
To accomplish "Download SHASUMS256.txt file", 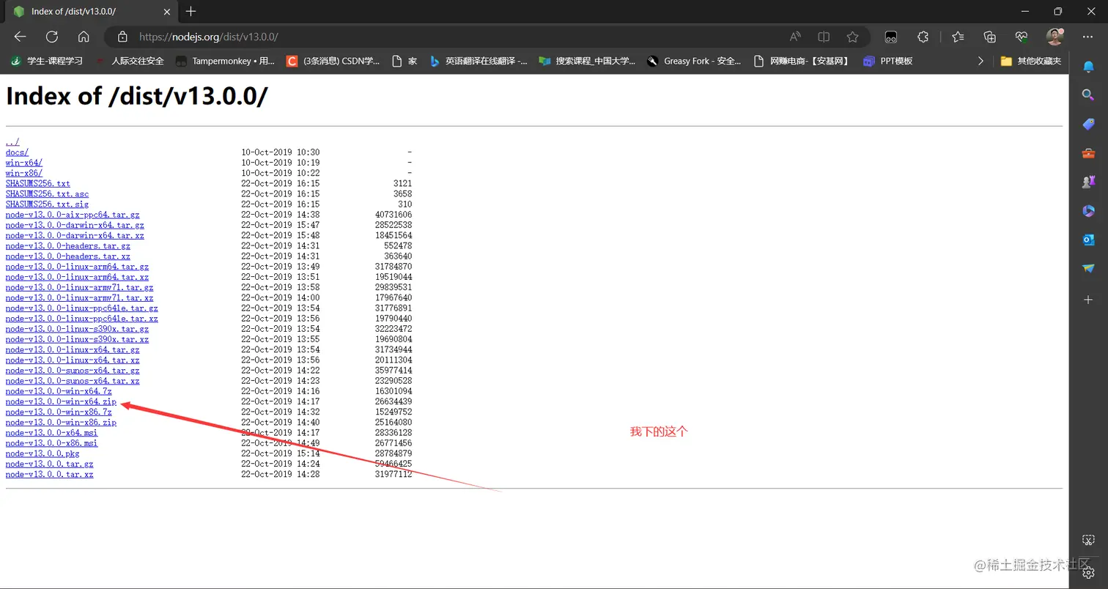I will pos(38,183).
